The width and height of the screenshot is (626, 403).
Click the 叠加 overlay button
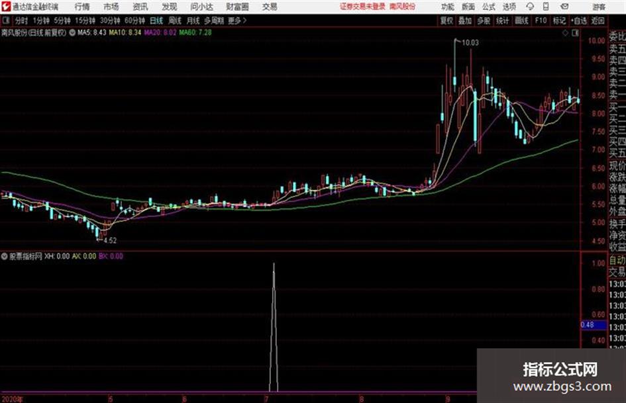465,21
